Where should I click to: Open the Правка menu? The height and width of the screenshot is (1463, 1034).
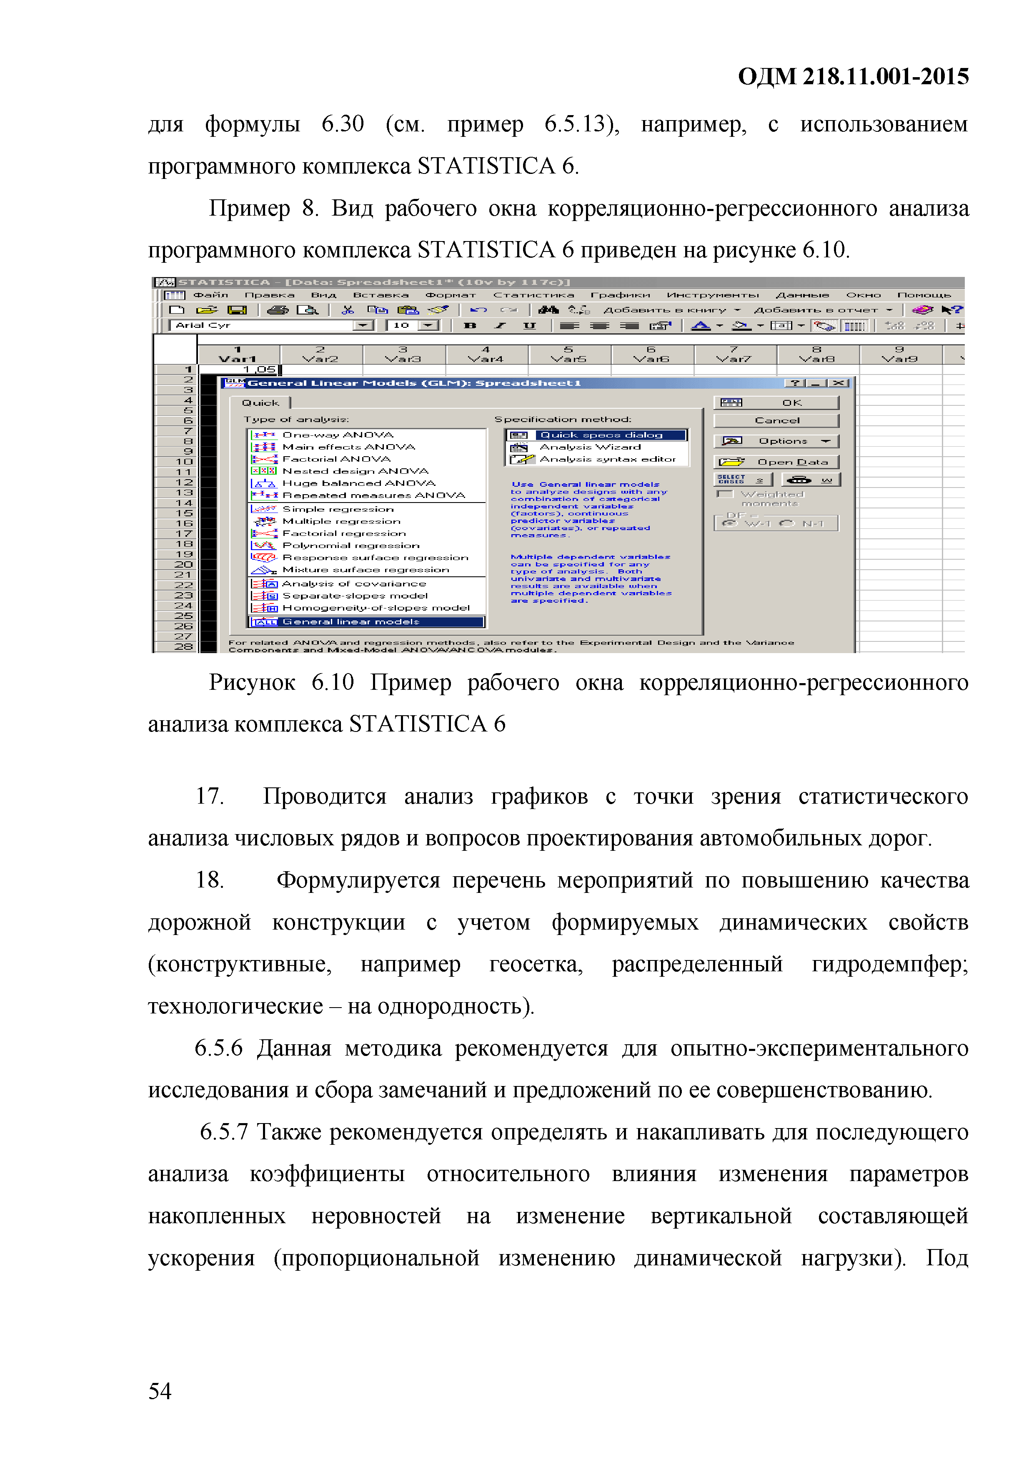tap(269, 295)
